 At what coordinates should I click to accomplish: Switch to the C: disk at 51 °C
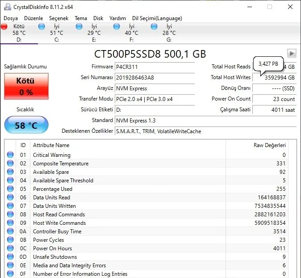click(x=57, y=33)
